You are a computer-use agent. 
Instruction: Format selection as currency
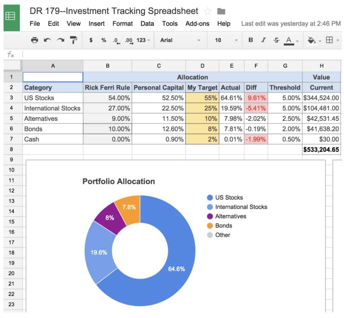click(91, 40)
